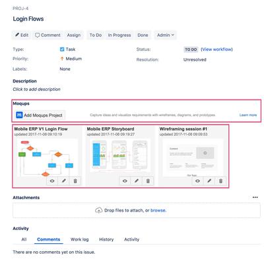Click the Login Flows issue title
This screenshot has height=259, width=264.
pos(28,19)
